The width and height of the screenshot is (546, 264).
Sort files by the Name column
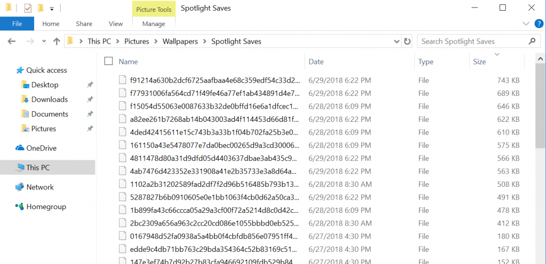[128, 62]
